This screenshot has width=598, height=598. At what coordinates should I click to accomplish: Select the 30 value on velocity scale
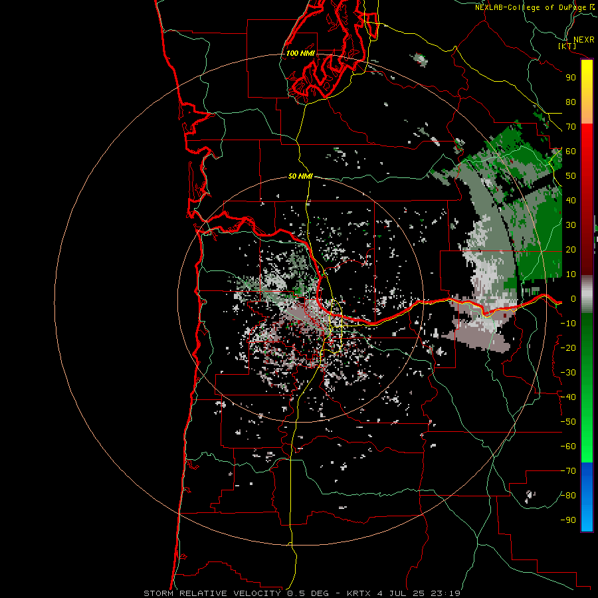click(x=571, y=225)
